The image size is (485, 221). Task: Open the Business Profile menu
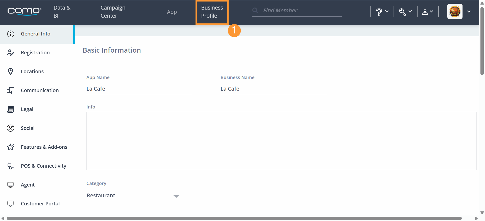212,12
